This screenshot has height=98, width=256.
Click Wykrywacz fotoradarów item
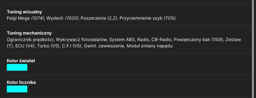81,40
